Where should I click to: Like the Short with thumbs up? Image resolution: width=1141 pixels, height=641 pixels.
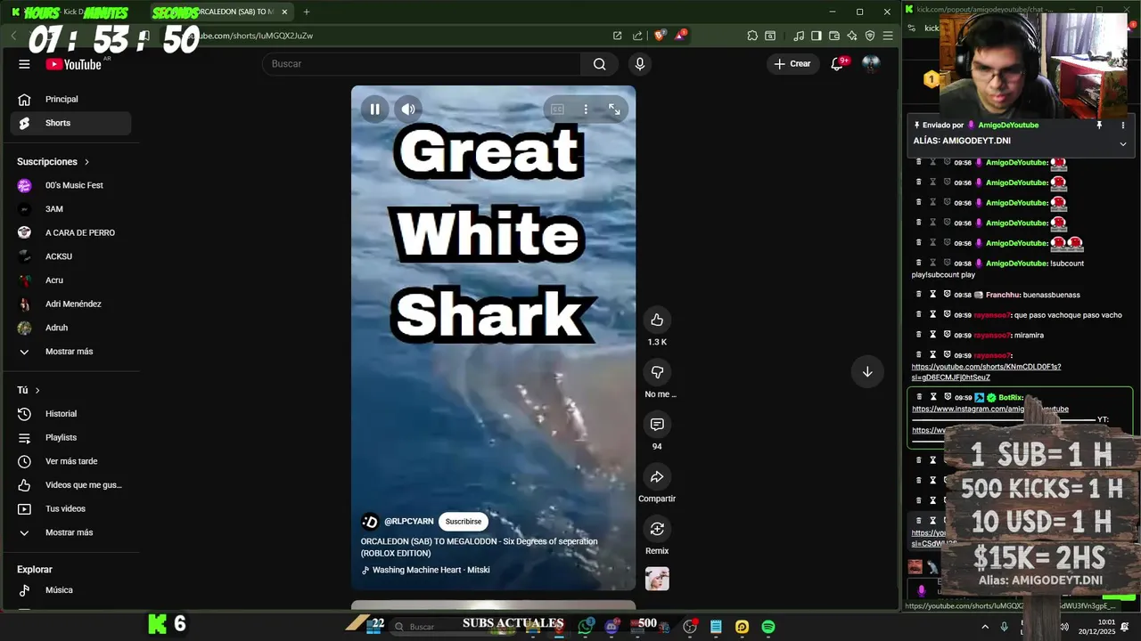[x=657, y=320]
